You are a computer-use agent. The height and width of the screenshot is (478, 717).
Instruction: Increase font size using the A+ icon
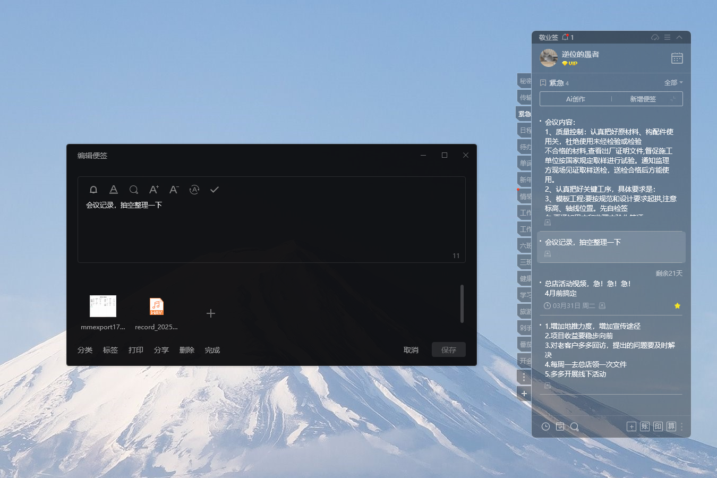[x=153, y=190]
